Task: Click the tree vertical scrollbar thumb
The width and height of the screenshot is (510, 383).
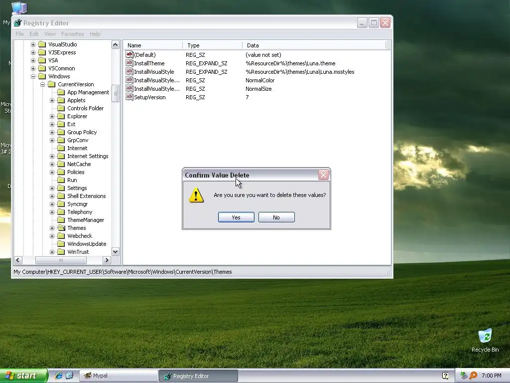Action: click(x=116, y=93)
